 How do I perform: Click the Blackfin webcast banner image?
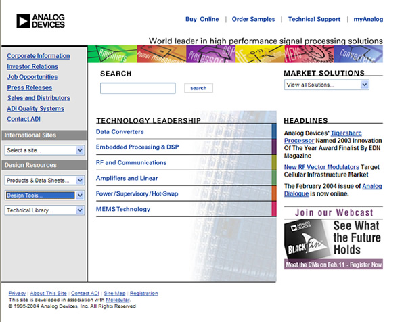(x=333, y=239)
